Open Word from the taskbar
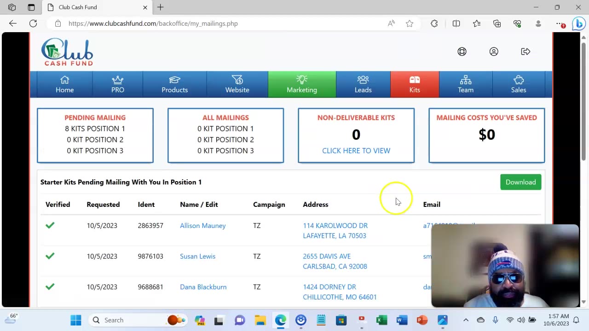 402,320
